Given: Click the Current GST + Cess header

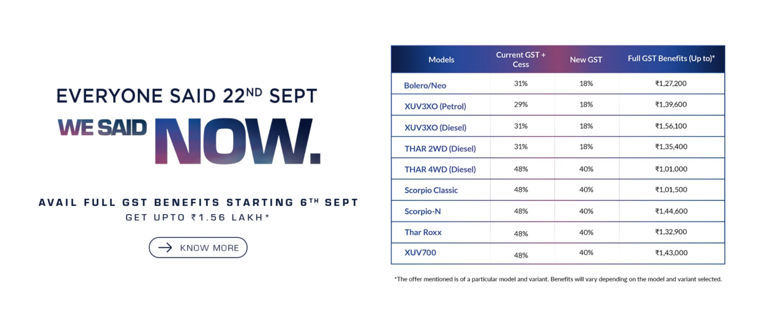Looking at the screenshot, I should 520,59.
